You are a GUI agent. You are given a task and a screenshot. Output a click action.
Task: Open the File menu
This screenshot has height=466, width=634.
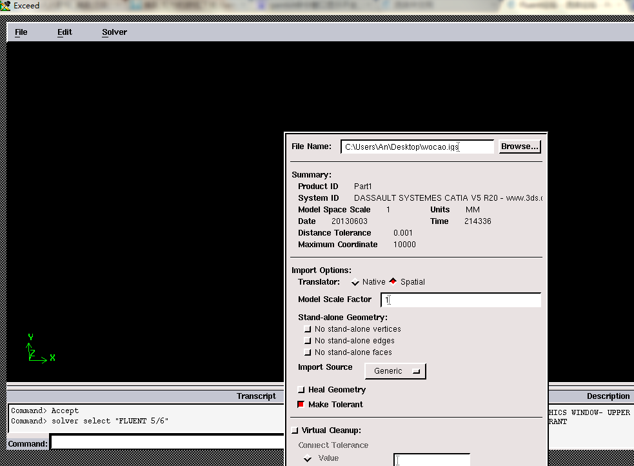(21, 32)
